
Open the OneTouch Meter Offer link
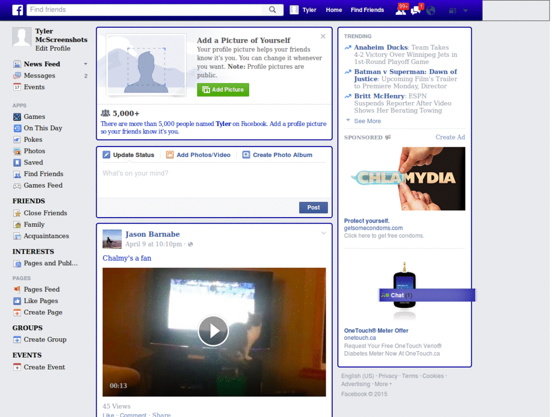[x=376, y=331]
